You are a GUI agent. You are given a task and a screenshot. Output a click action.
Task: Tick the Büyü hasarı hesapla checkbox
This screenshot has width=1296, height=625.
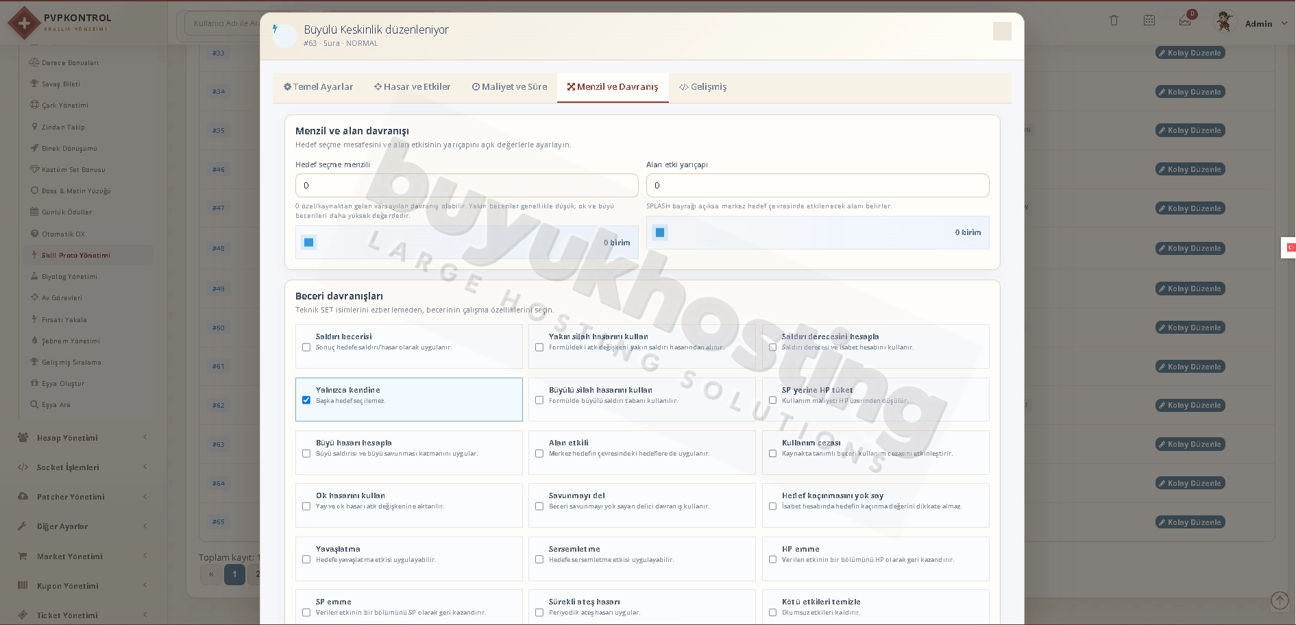tap(306, 454)
